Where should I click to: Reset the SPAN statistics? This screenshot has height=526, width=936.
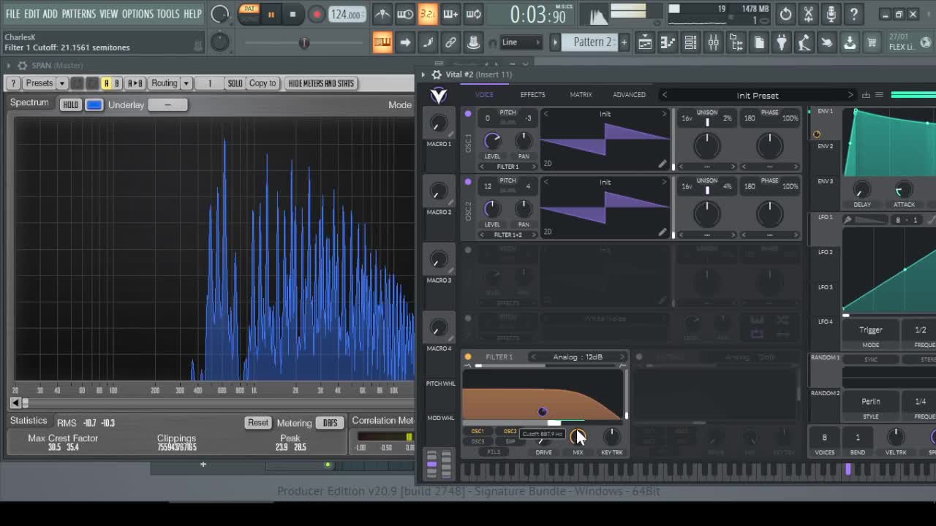pos(258,423)
